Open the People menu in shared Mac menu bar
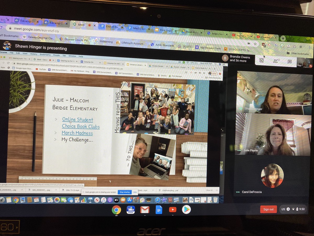The width and height of the screenshot is (314, 236). coord(57,55)
